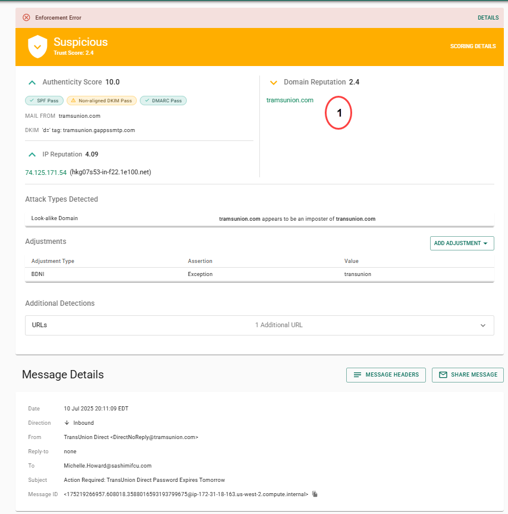Click the Suspicious trust score shield icon
This screenshot has height=514, width=508.
point(37,46)
